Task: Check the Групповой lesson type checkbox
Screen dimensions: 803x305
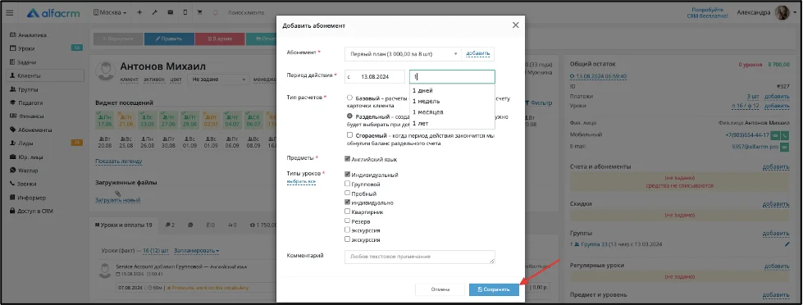Action: (348, 184)
